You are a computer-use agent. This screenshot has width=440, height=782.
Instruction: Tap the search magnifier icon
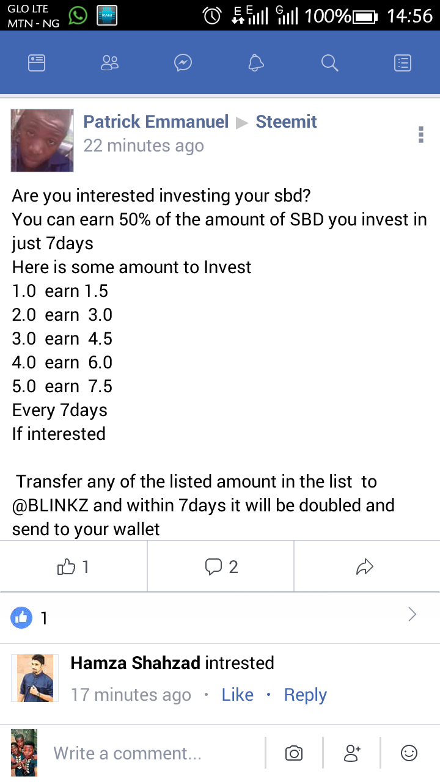pos(329,62)
